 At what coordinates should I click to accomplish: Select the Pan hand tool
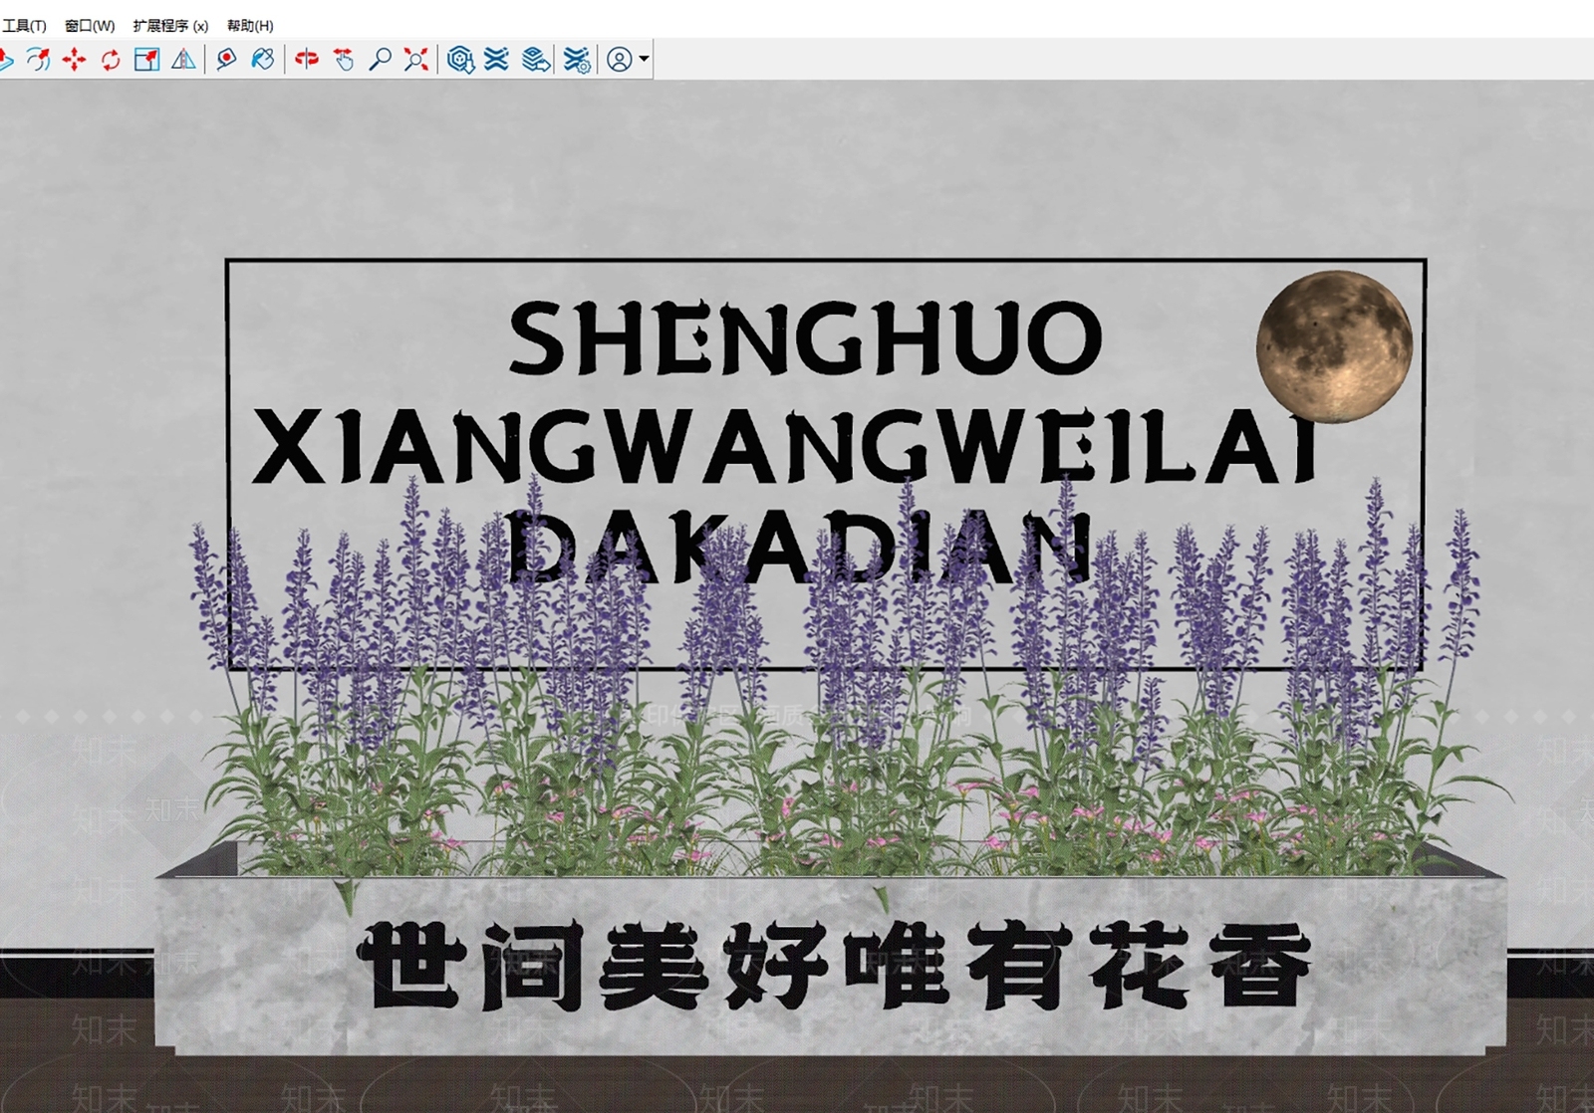tap(344, 60)
